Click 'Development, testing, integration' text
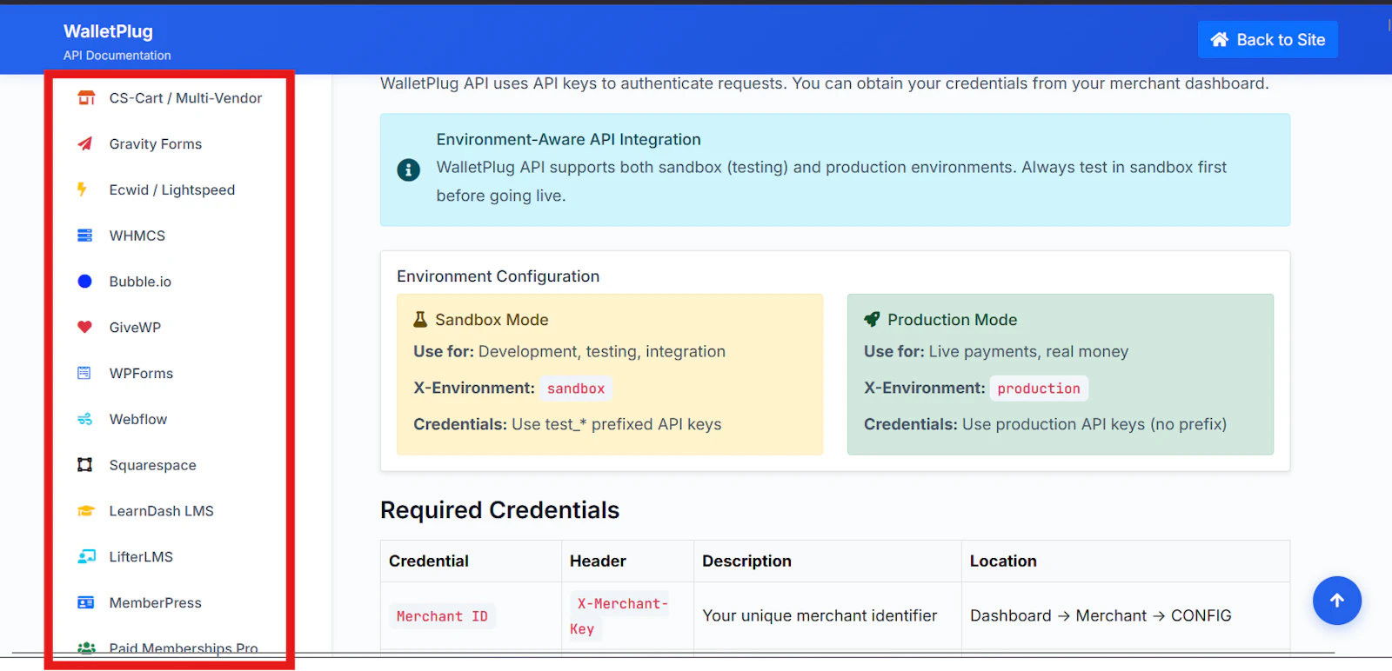Screen dimensions: 1392x671 point(602,352)
